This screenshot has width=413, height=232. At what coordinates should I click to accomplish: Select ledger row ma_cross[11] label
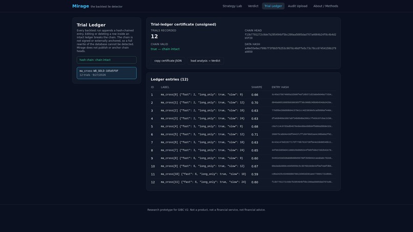[203, 182]
